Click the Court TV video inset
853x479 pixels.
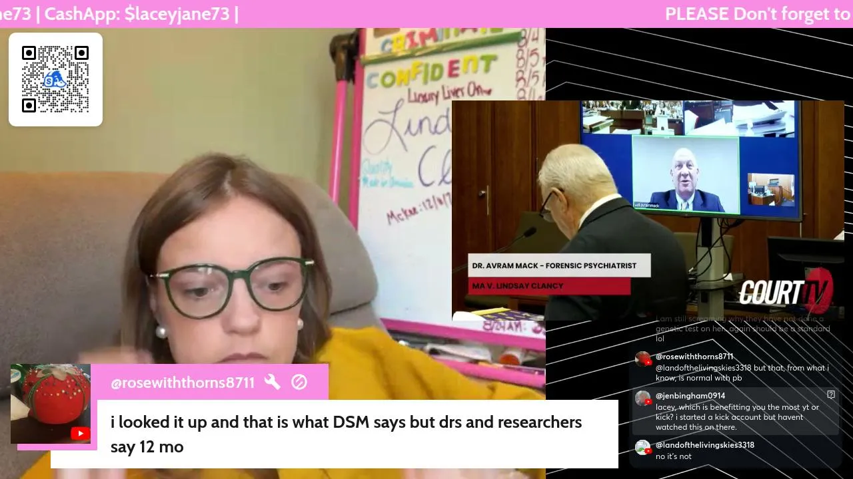pos(648,210)
